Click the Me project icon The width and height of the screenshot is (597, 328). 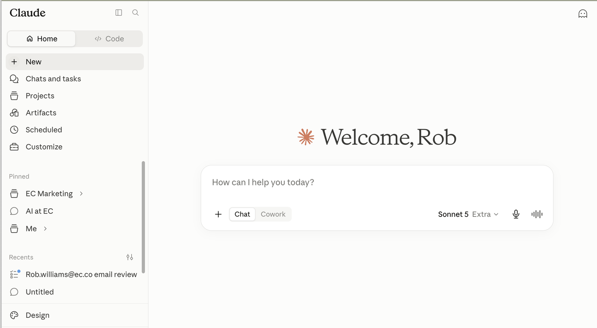pos(14,229)
